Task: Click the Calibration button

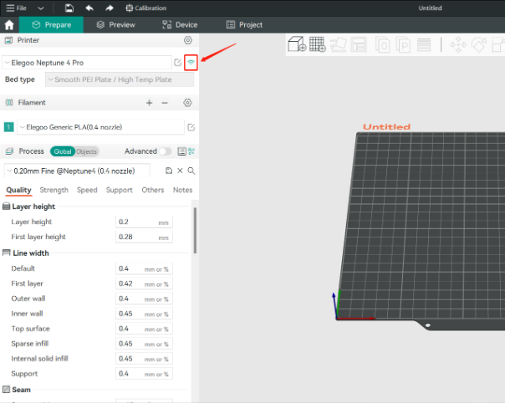Action: coord(145,8)
